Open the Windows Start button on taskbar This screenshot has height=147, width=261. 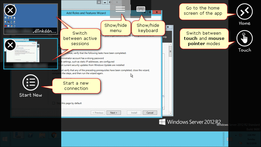pos(5,139)
